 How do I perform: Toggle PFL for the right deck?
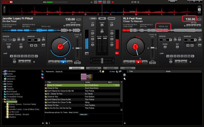(x=117, y=54)
